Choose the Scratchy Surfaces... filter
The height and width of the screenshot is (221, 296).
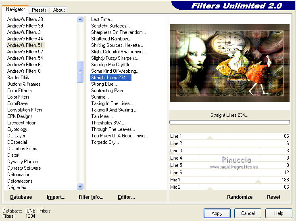pos(110,26)
